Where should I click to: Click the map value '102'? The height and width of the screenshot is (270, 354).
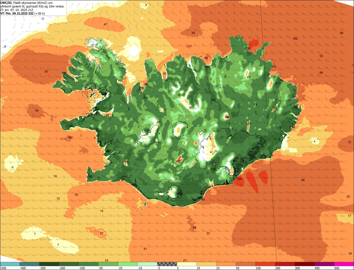tap(295, 39)
